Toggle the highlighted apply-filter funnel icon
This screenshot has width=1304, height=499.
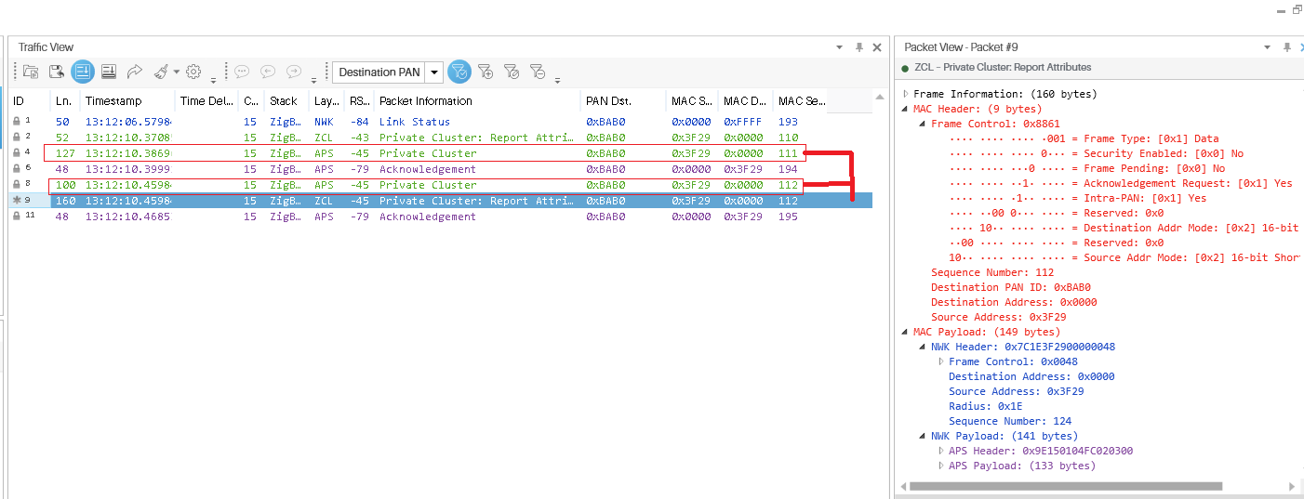459,72
